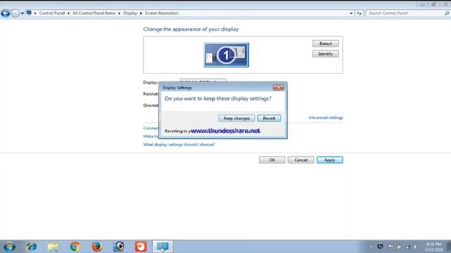Viewport: 451px width, 253px height.
Task: Click the power tray icon left of network
Action: (x=399, y=247)
